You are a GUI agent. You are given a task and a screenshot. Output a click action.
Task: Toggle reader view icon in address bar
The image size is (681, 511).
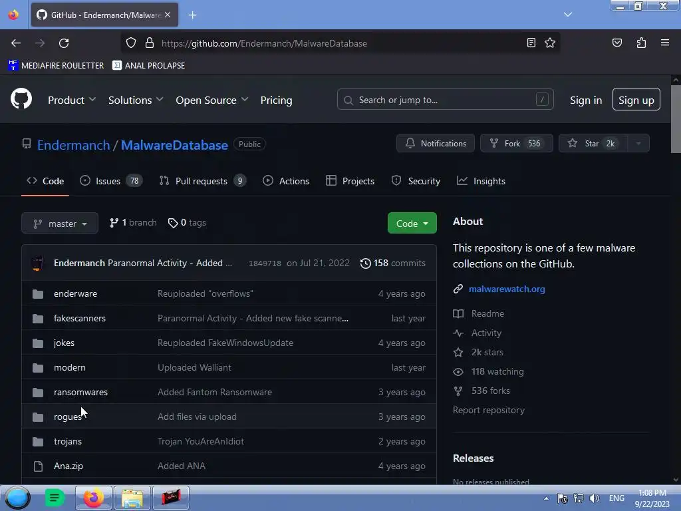point(531,43)
